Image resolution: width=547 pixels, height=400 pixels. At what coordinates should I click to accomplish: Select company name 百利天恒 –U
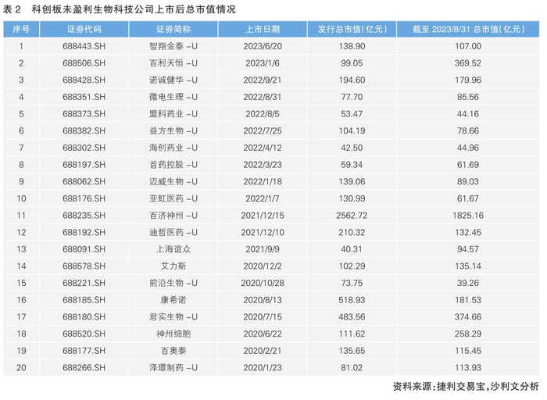click(x=173, y=63)
